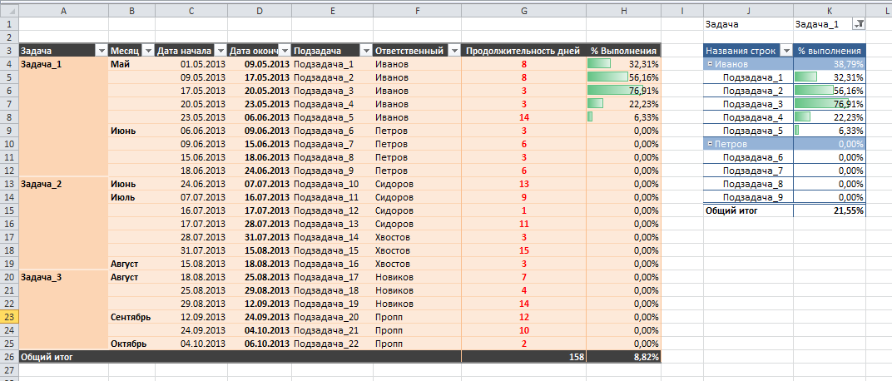This screenshot has width=892, height=381.
Task: Select the Октябрь month cell
Action: point(131,344)
